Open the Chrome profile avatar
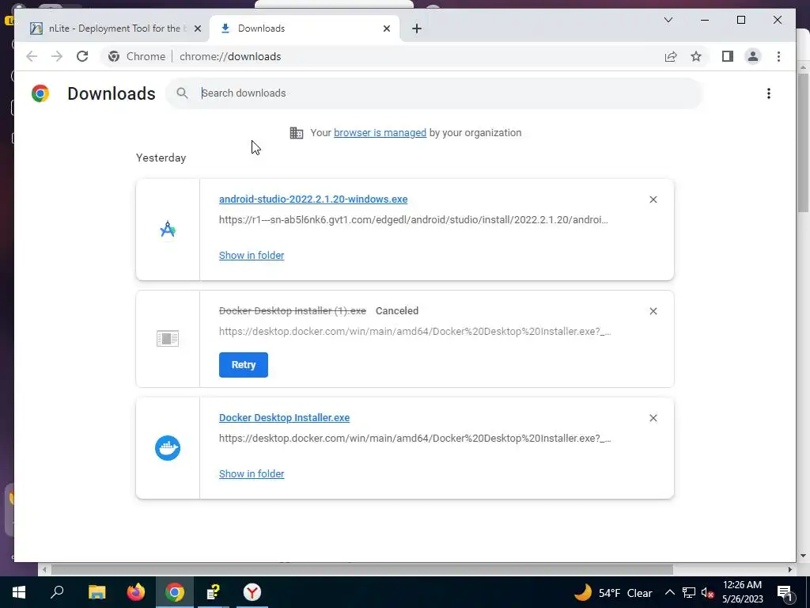Viewport: 810px width, 608px height. click(x=753, y=56)
